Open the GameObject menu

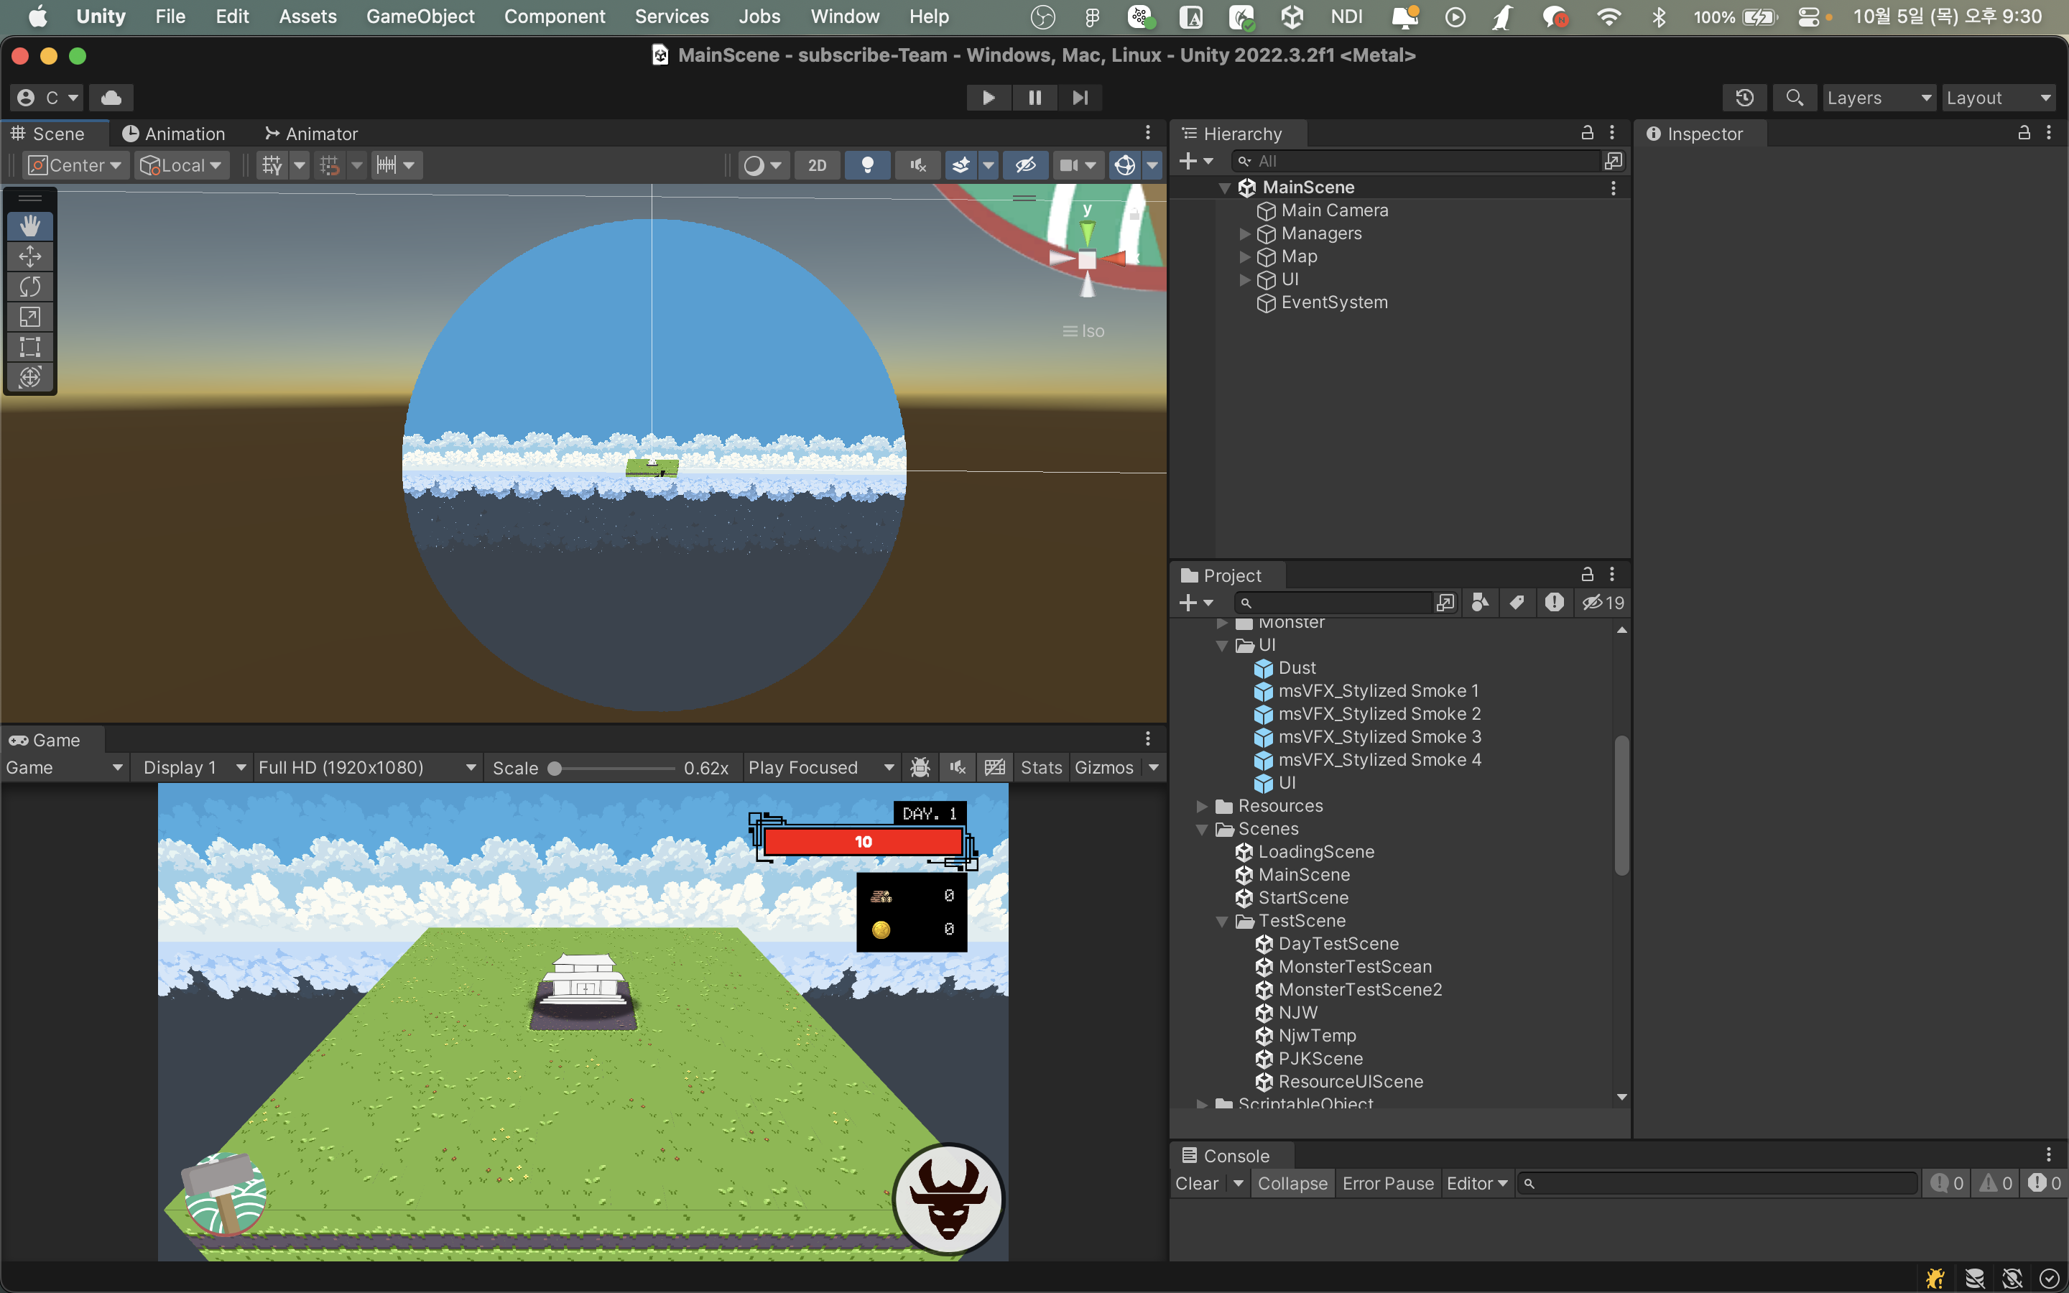(420, 17)
